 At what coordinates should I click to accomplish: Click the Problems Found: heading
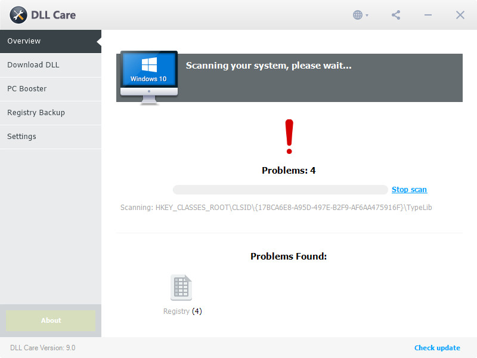[x=289, y=257]
